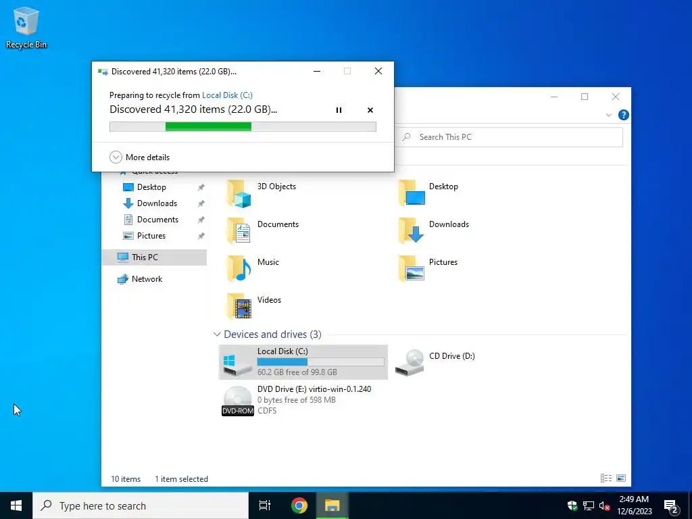Viewport: 692px width, 519px height.
Task: Open Windows Security tray icon
Action: coord(572,505)
